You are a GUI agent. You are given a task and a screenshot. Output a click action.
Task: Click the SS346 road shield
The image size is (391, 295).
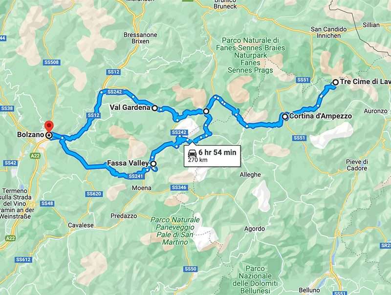(x=179, y=187)
